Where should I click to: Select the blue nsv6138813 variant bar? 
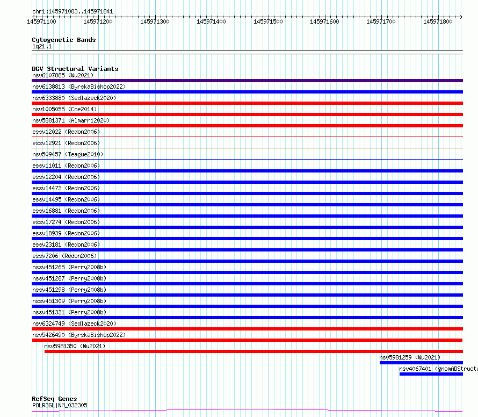pos(247,92)
